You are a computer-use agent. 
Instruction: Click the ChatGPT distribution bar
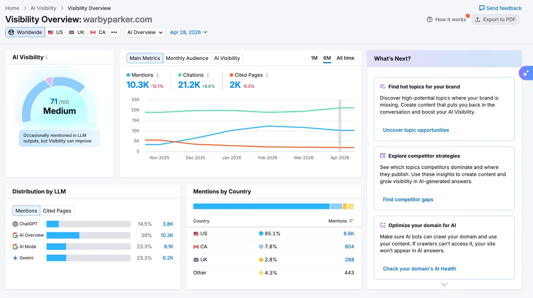(88, 224)
